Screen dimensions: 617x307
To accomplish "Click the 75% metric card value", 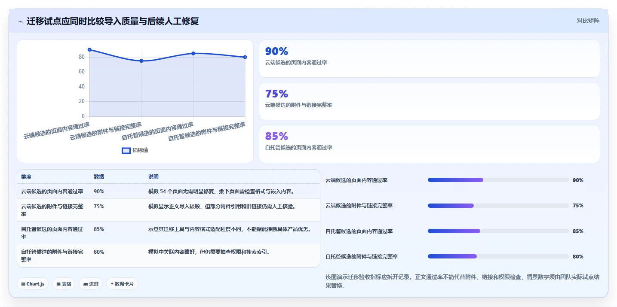I will tap(276, 94).
